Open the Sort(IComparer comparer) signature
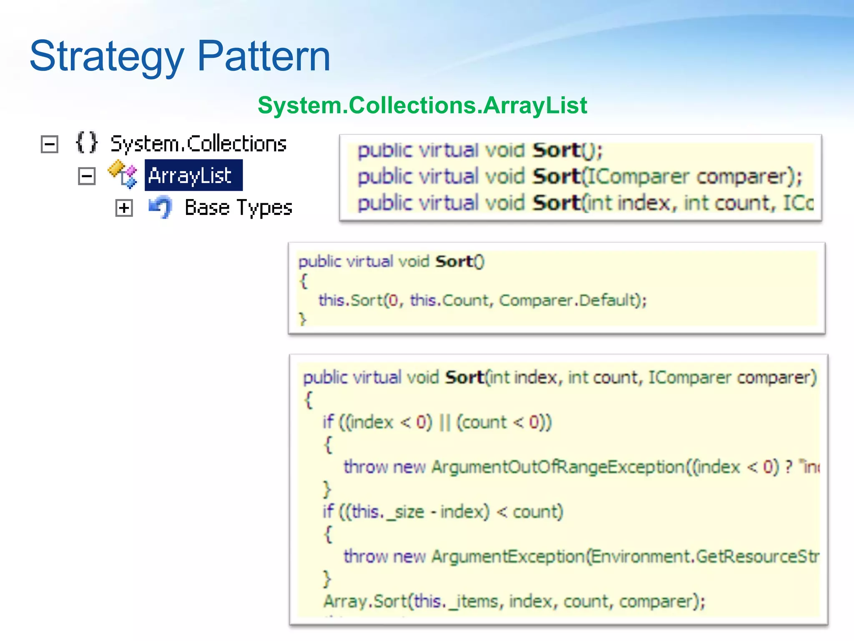Image resolution: width=854 pixels, height=641 pixels. (580, 177)
